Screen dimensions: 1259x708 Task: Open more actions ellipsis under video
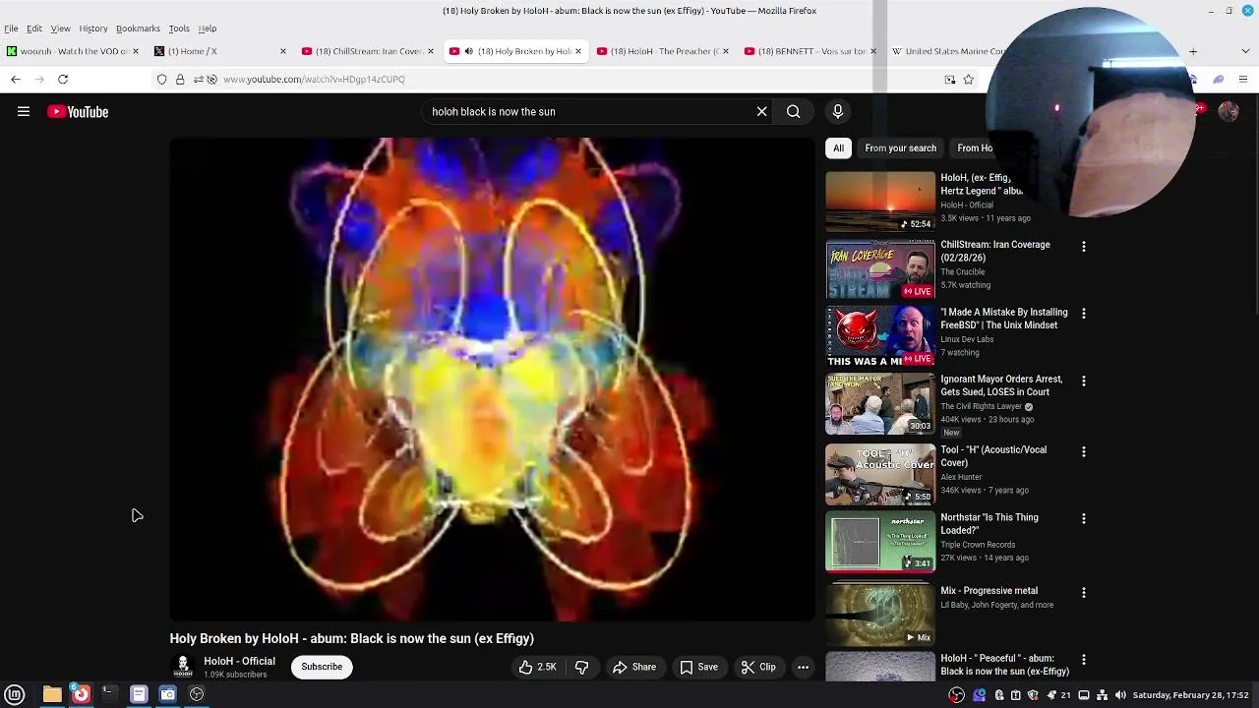pos(803,667)
